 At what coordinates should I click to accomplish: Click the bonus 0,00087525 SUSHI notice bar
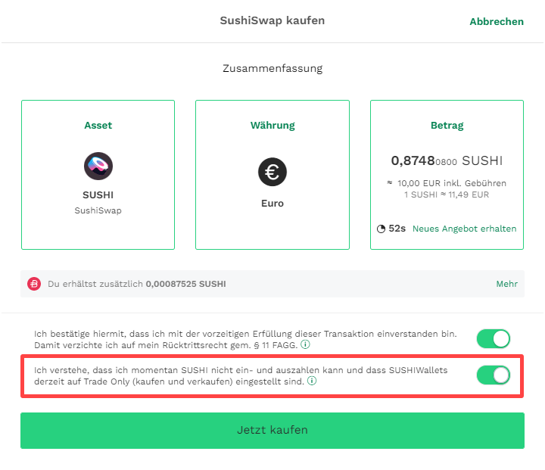pos(272,284)
